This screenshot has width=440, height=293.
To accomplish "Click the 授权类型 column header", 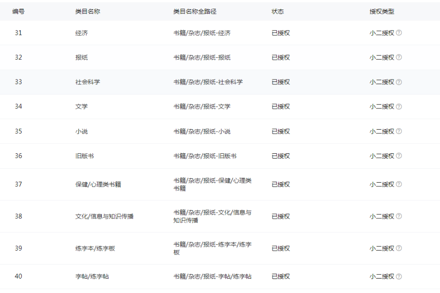I will pos(382,12).
